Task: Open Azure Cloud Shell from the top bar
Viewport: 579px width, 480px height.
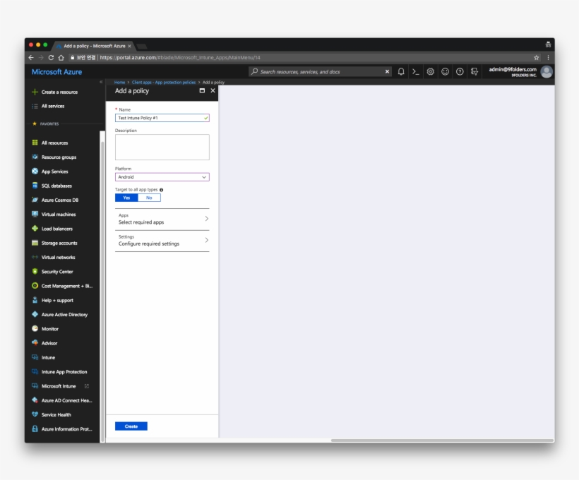Action: [x=414, y=71]
